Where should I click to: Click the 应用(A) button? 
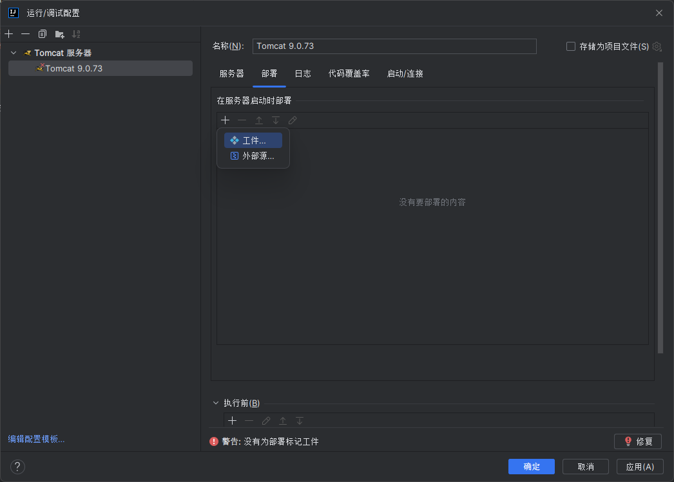[640, 467]
